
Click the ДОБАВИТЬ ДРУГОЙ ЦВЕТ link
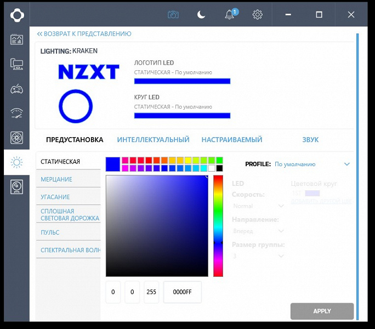click(x=321, y=201)
